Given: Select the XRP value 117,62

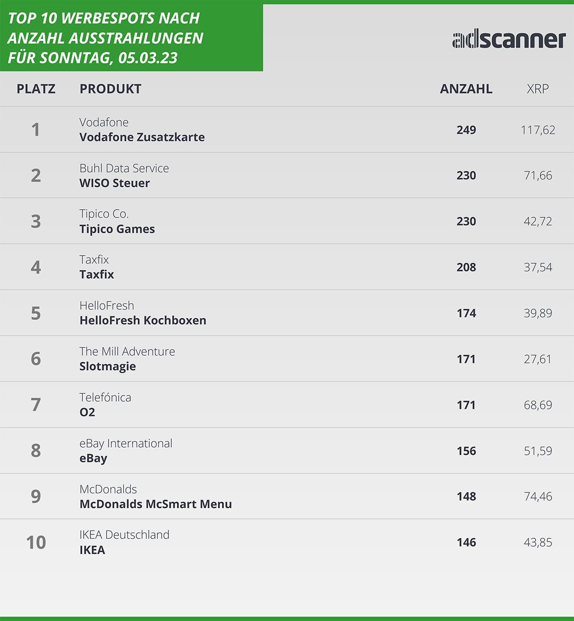Looking at the screenshot, I should click(538, 130).
